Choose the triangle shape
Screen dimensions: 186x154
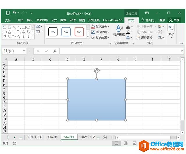click(10, 32)
